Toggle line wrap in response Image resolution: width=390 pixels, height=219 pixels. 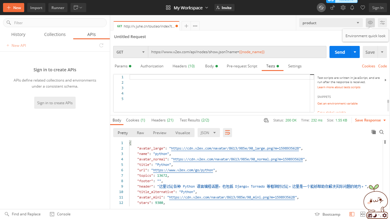pos(228,133)
